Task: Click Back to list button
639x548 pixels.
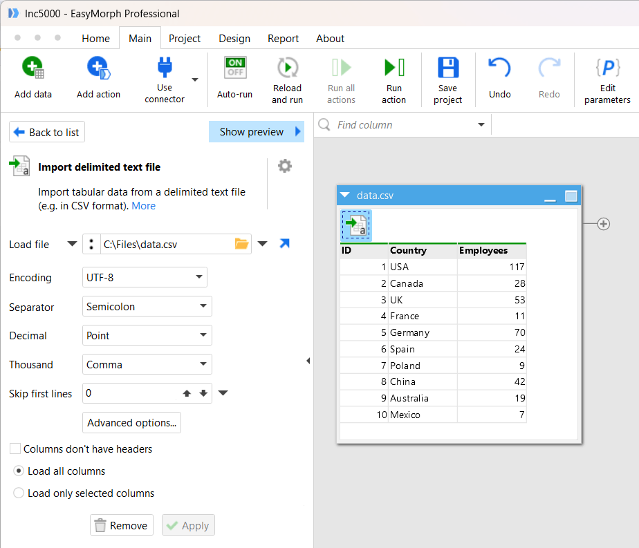Action: coord(47,132)
